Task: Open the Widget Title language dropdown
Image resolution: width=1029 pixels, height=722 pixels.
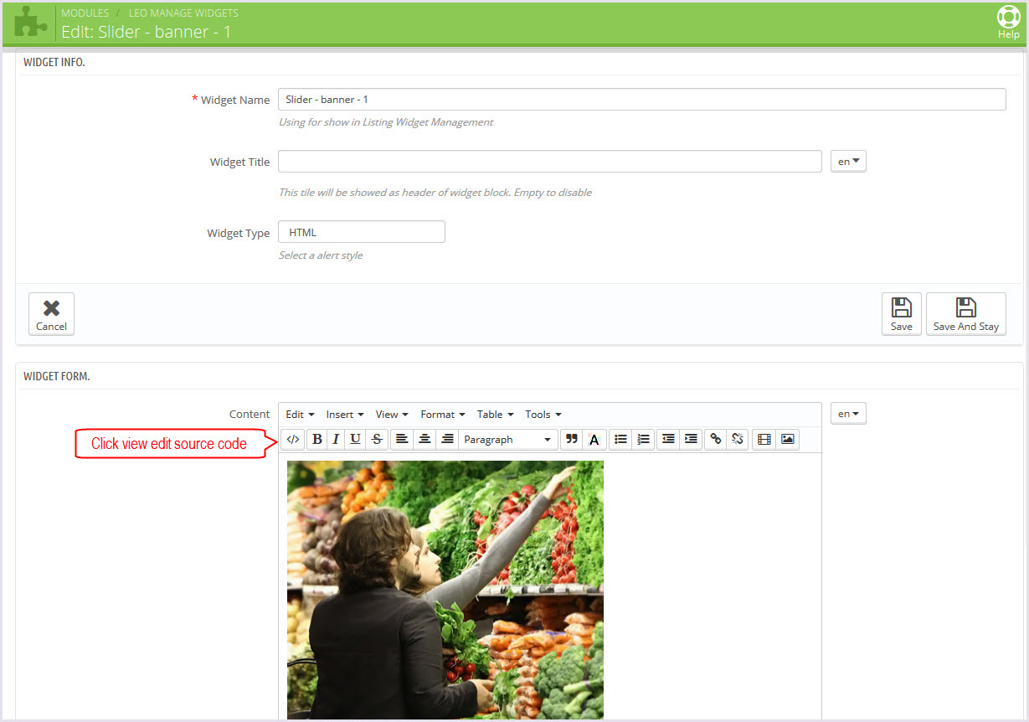Action: [848, 162]
